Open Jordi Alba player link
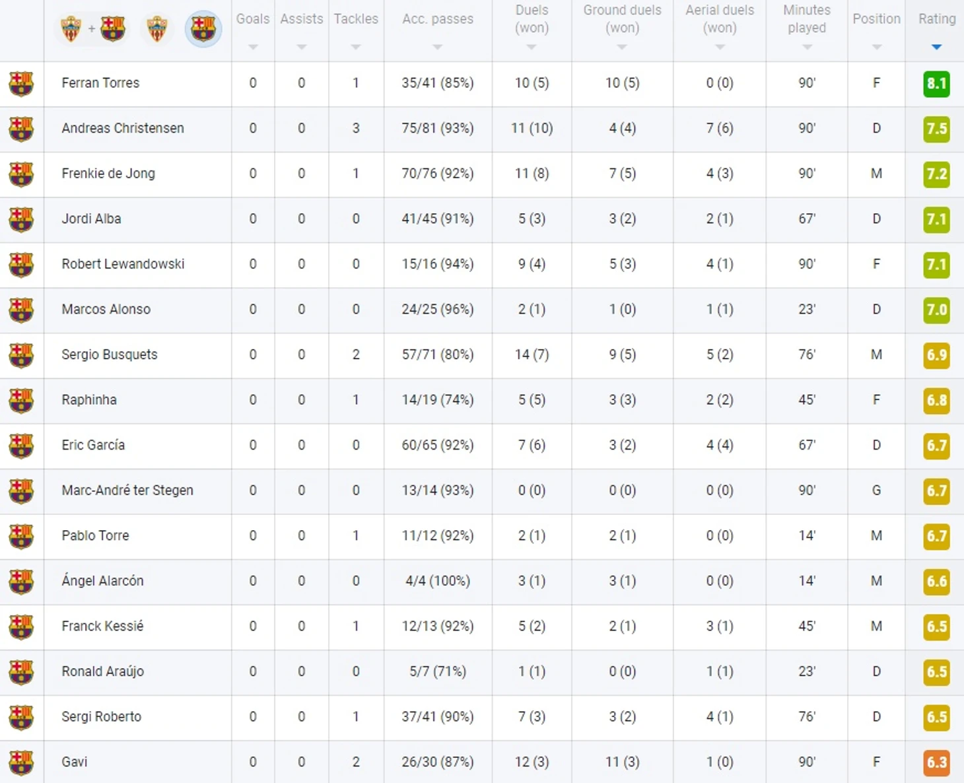Screen dimensions: 964x783 pos(91,219)
